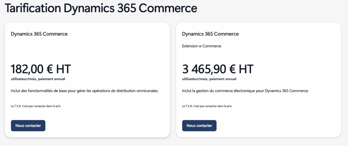Click the HT label after 3 465,90 €

point(246,69)
